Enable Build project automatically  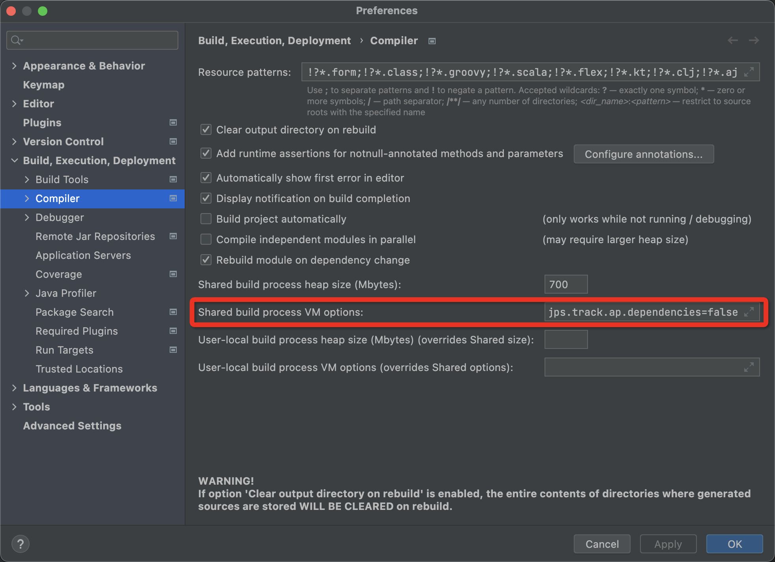[x=206, y=219]
